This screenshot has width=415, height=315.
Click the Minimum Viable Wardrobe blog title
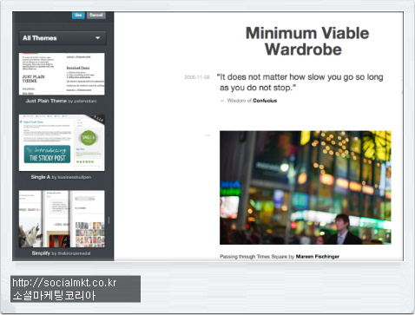(306, 41)
